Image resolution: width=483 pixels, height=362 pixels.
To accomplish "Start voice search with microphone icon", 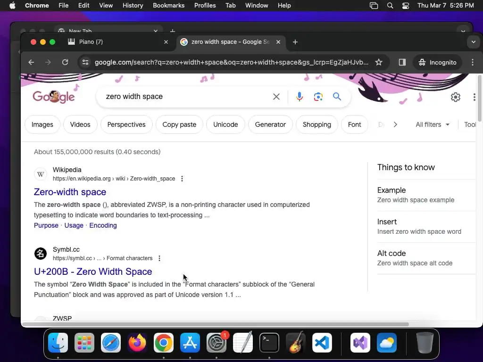I will pos(299,97).
